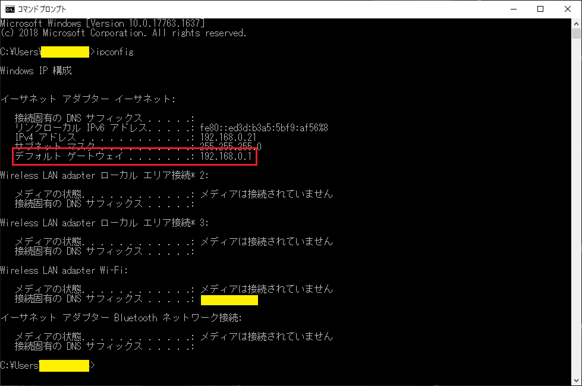Open the Command Prompt system menu icon

(x=10, y=9)
